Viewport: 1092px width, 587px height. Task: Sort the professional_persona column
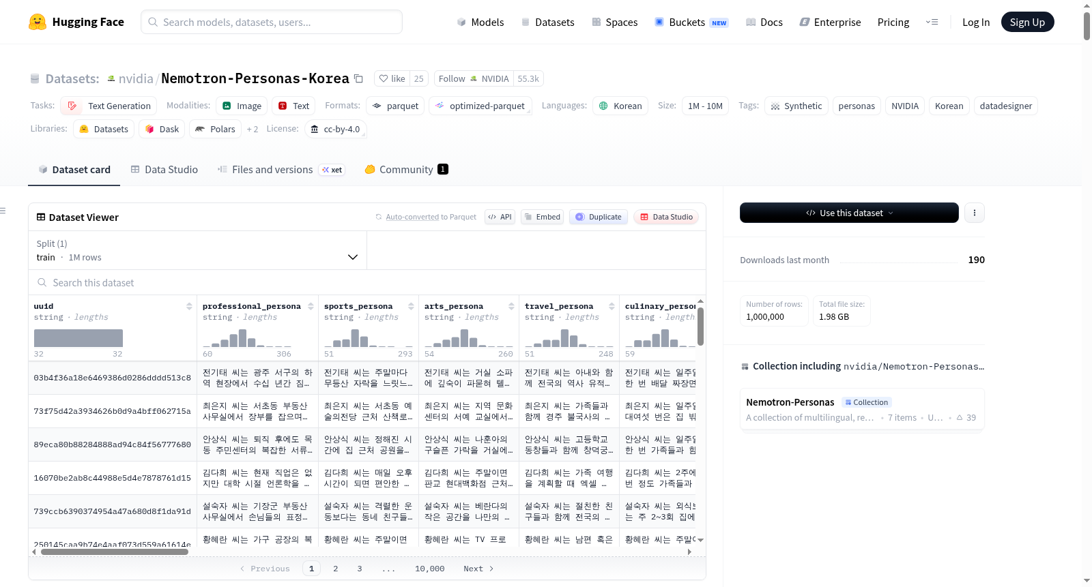click(x=311, y=306)
